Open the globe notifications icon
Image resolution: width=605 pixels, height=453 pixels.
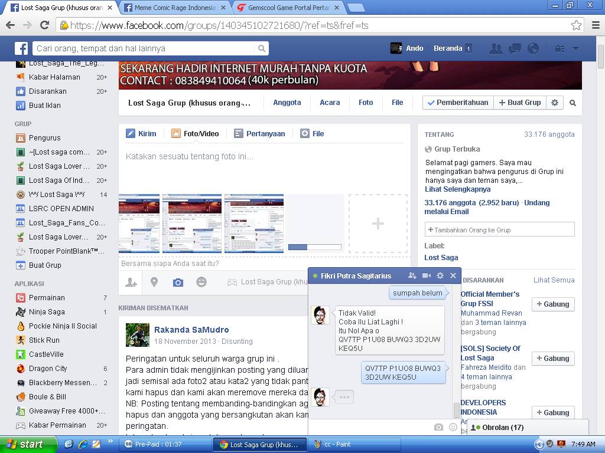click(533, 48)
